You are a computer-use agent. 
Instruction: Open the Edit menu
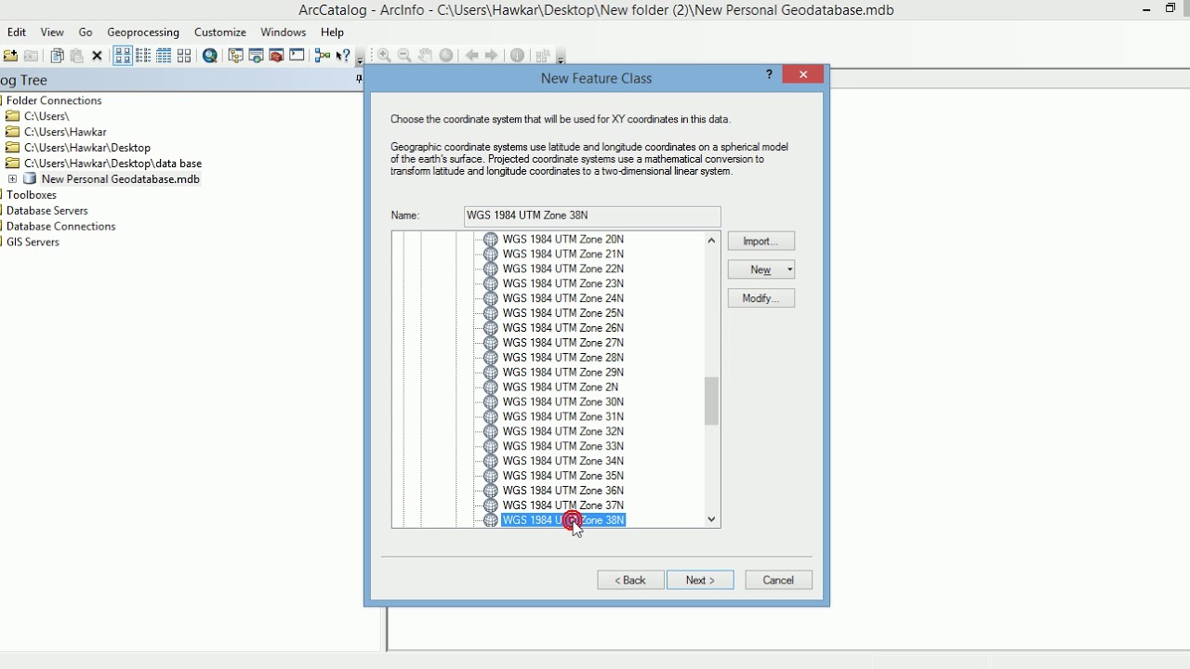tap(17, 32)
